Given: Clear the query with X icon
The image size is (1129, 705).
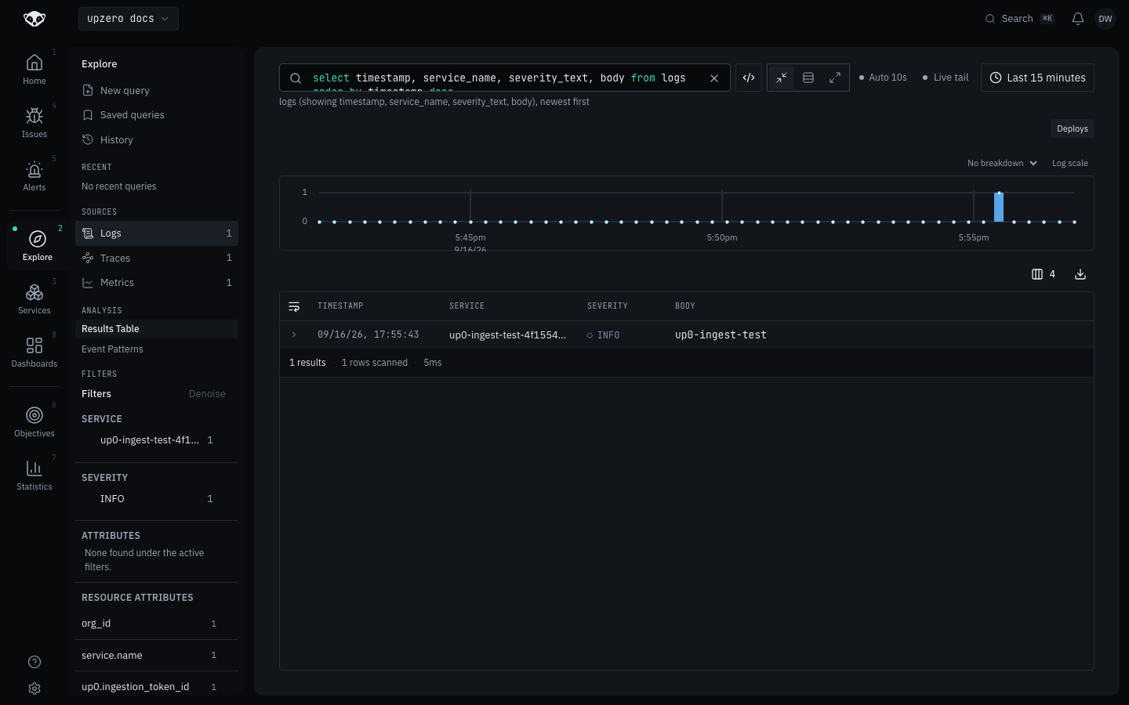Looking at the screenshot, I should 714,78.
